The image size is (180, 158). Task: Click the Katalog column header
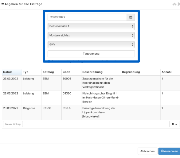52,72
